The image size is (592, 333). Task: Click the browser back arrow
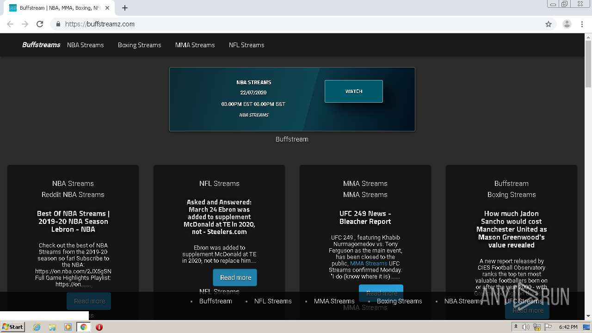point(10,24)
